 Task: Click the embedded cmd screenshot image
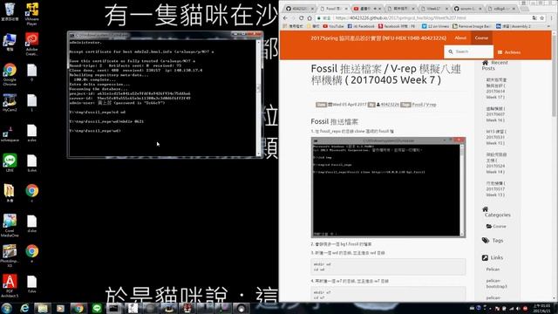coord(388,188)
